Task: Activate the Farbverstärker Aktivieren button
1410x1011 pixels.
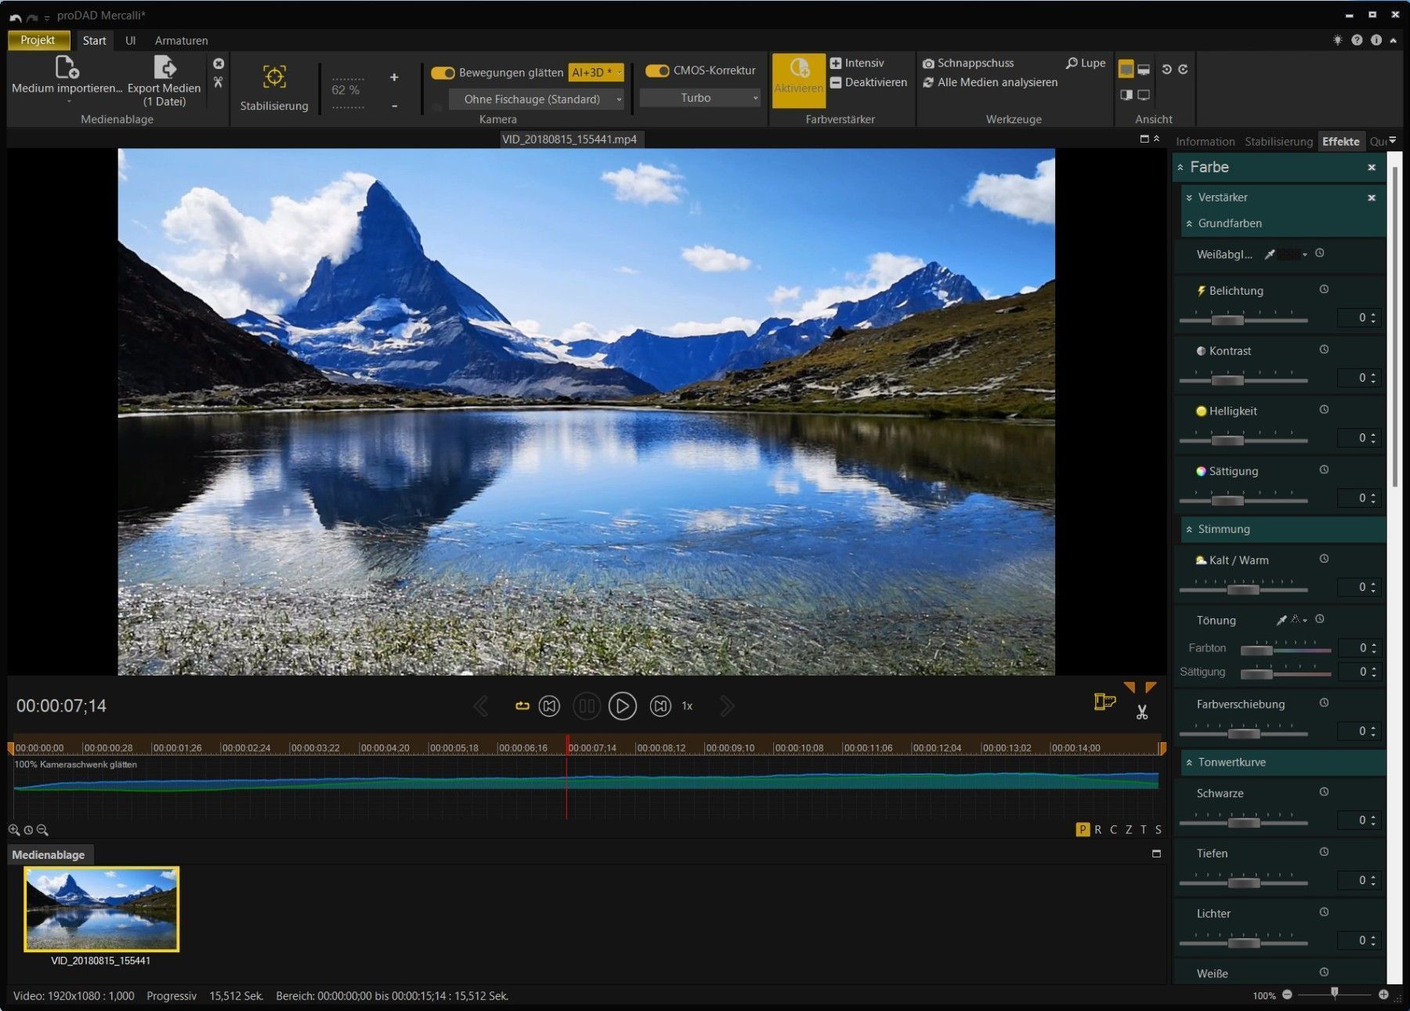Action: [x=798, y=77]
